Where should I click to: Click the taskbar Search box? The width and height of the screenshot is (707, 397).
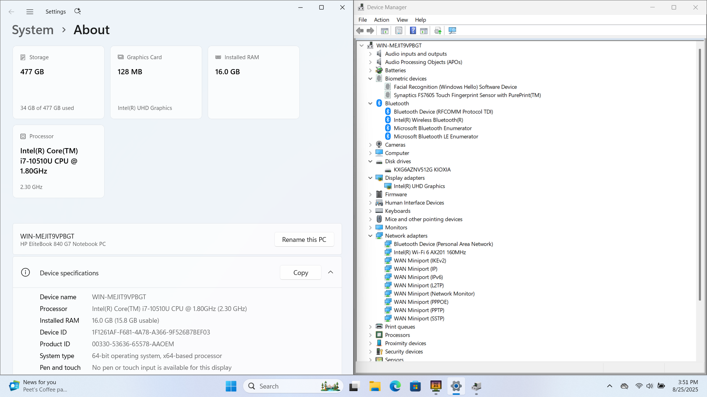[x=293, y=386]
